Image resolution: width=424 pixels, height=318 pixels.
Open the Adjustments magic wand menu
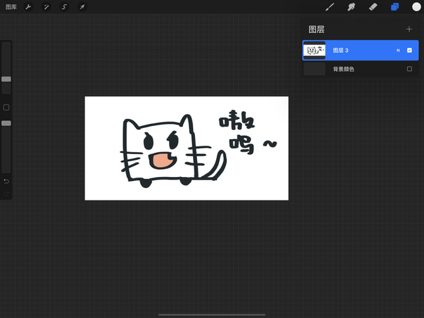point(46,7)
